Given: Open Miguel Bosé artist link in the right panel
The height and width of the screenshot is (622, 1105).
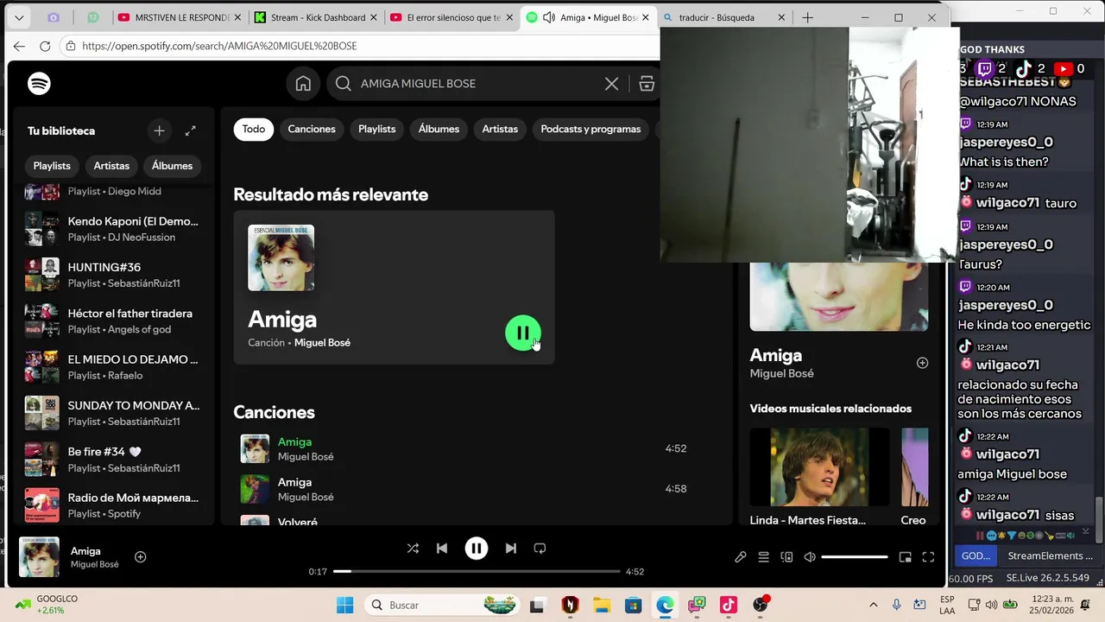Looking at the screenshot, I should click(x=782, y=374).
